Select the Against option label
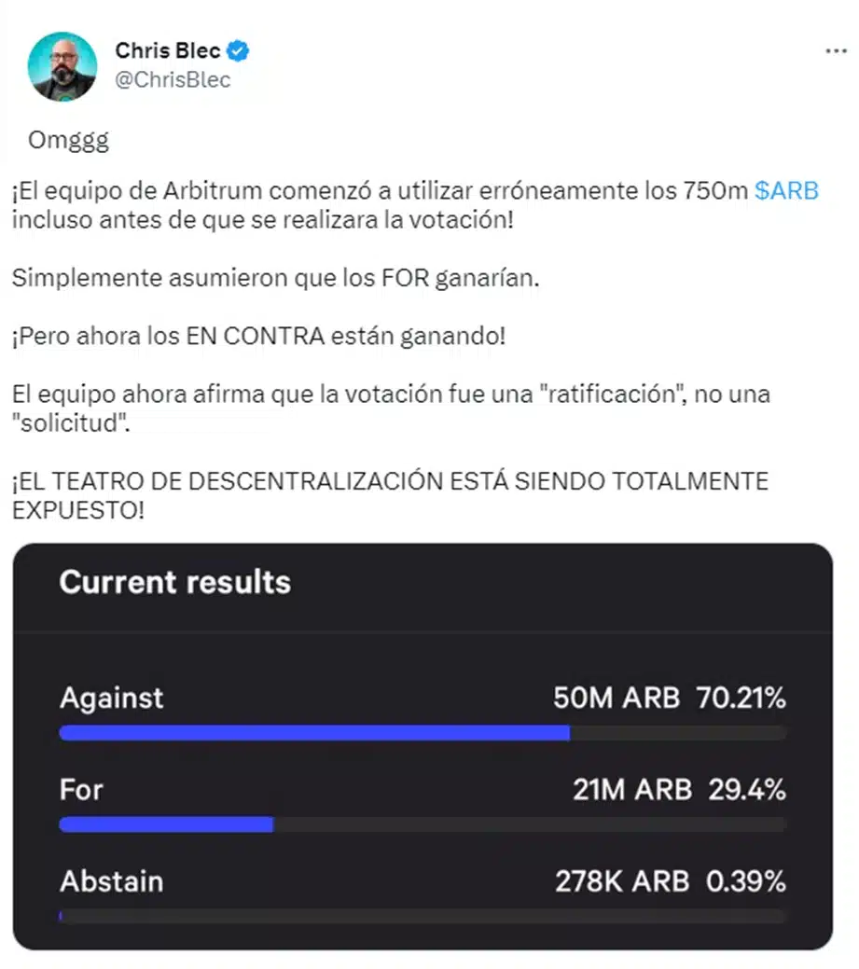 (111, 698)
